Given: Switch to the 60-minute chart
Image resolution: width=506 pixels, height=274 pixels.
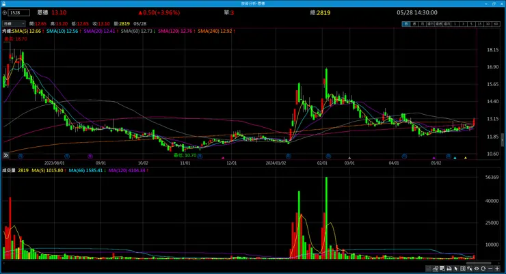Looking at the screenshot, I should pyautogui.click(x=496, y=24).
